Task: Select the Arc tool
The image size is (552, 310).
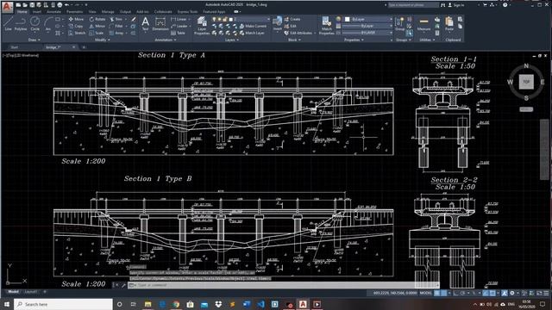Action: [x=48, y=24]
